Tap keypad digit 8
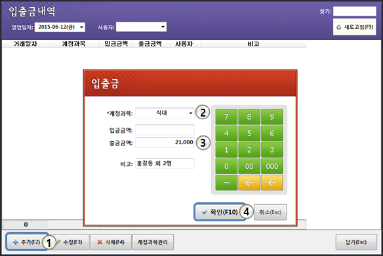This screenshot has width=383, height=256. coord(249,117)
